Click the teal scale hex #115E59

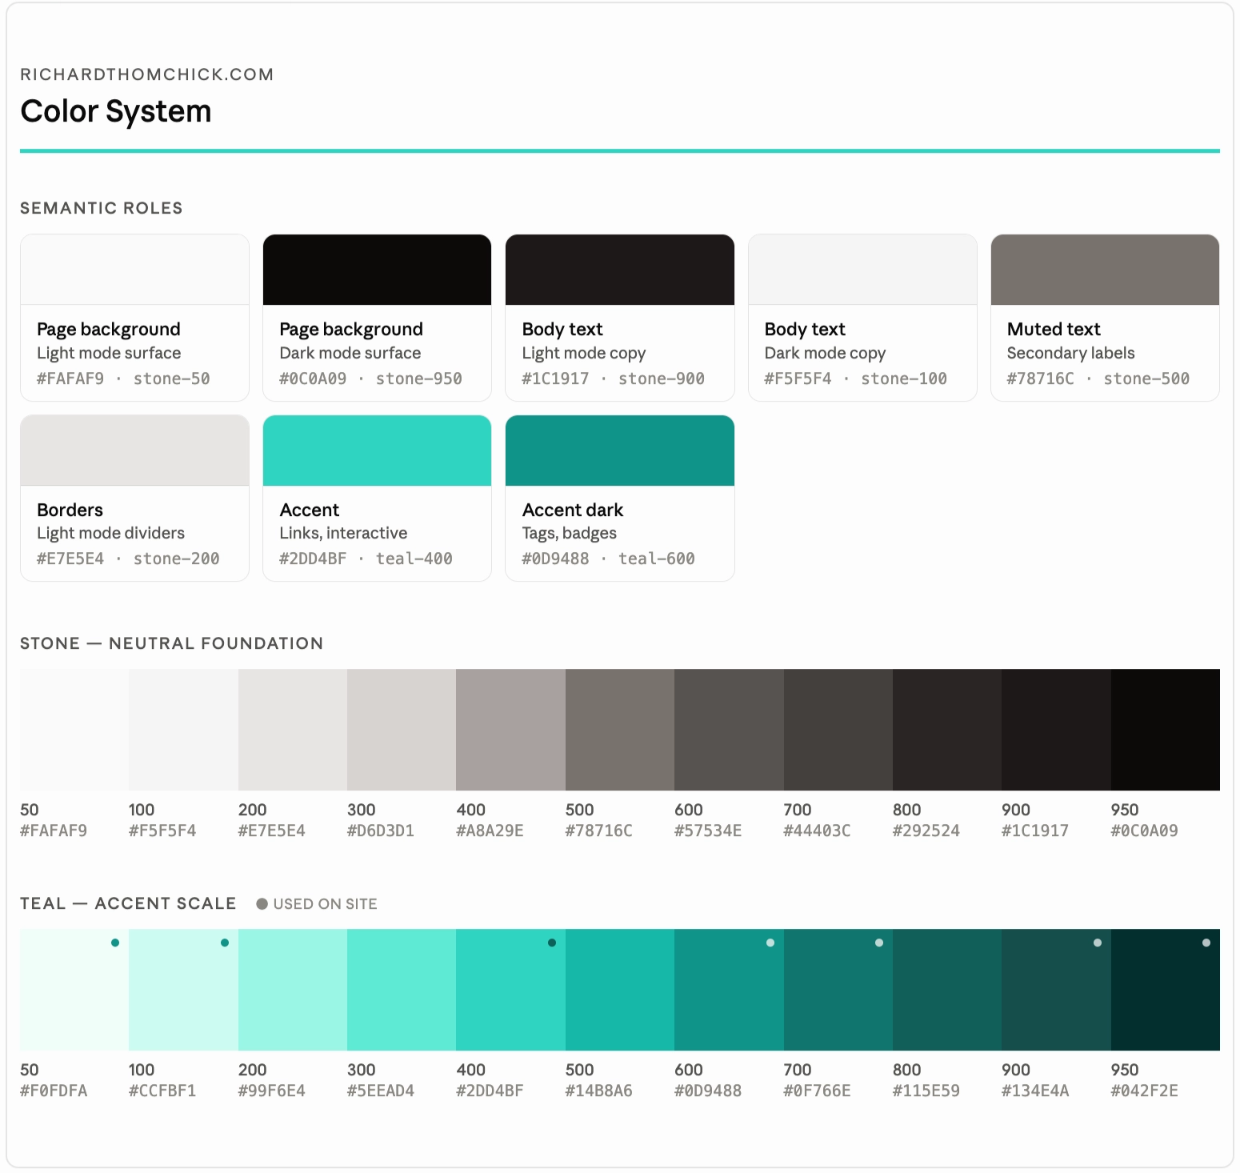(926, 1091)
